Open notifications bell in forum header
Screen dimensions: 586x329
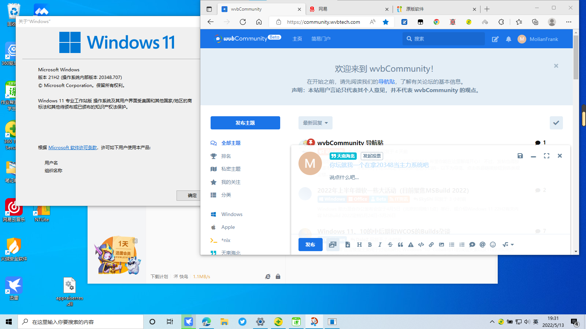tap(508, 39)
